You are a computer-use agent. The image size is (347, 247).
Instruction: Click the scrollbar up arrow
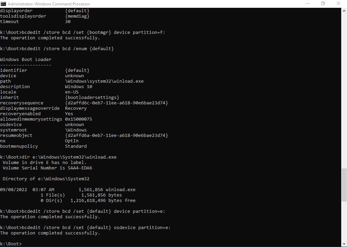(344, 11)
